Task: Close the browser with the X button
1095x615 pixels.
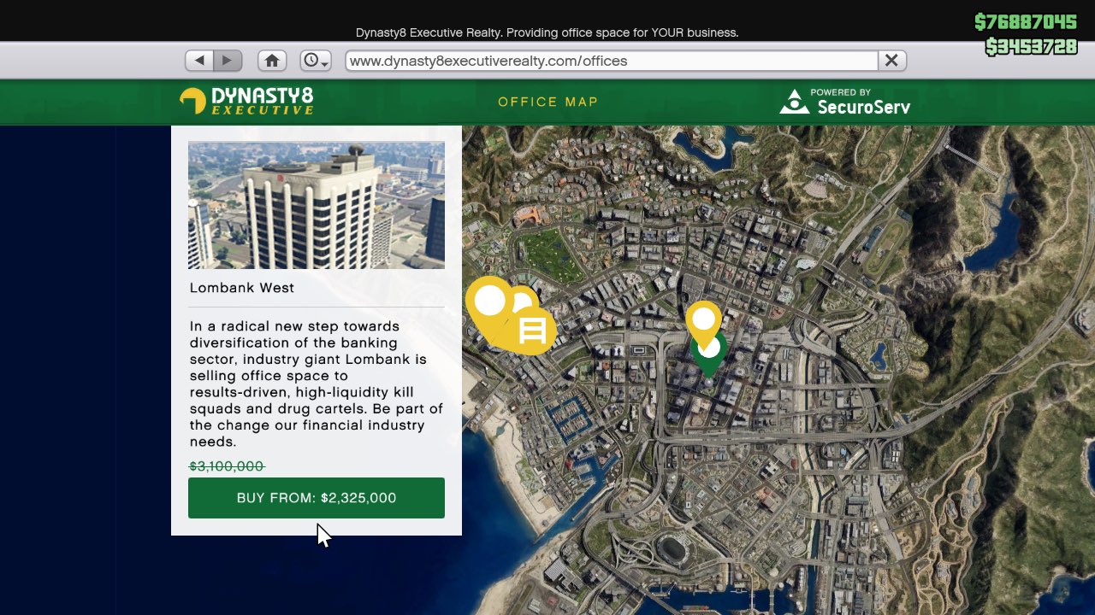Action: [891, 61]
